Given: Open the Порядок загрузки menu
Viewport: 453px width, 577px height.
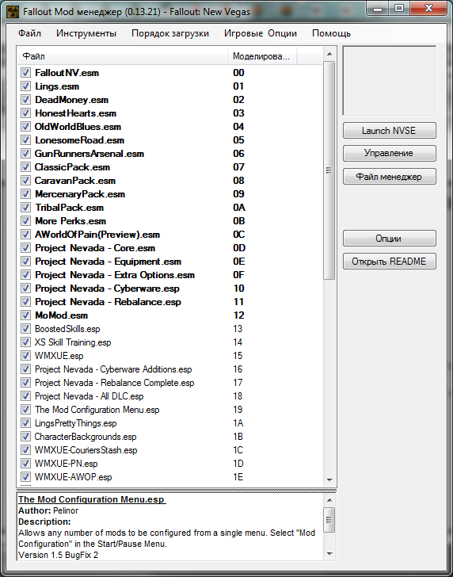Looking at the screenshot, I should coord(170,33).
